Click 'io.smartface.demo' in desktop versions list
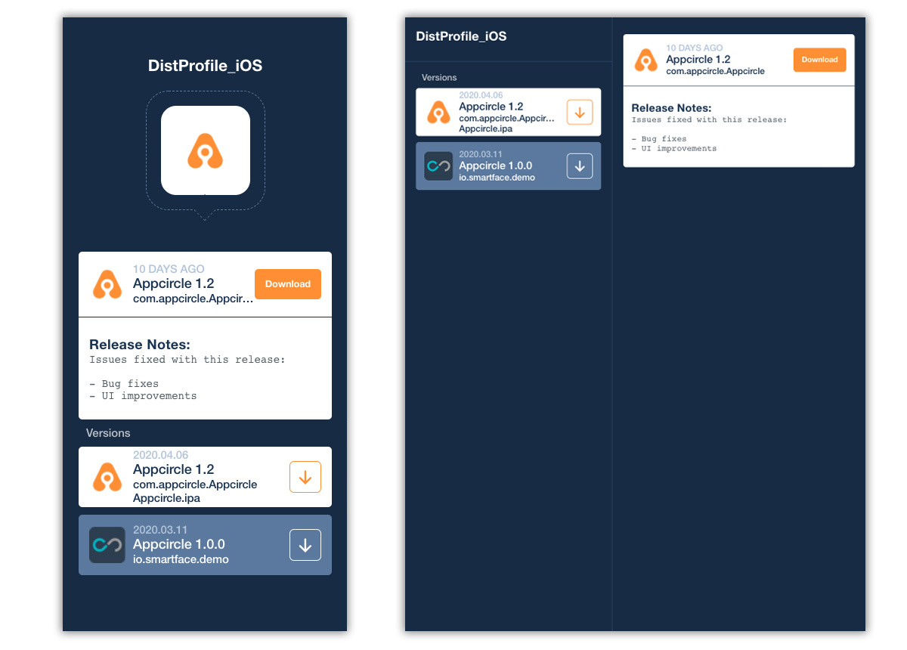 (x=497, y=178)
